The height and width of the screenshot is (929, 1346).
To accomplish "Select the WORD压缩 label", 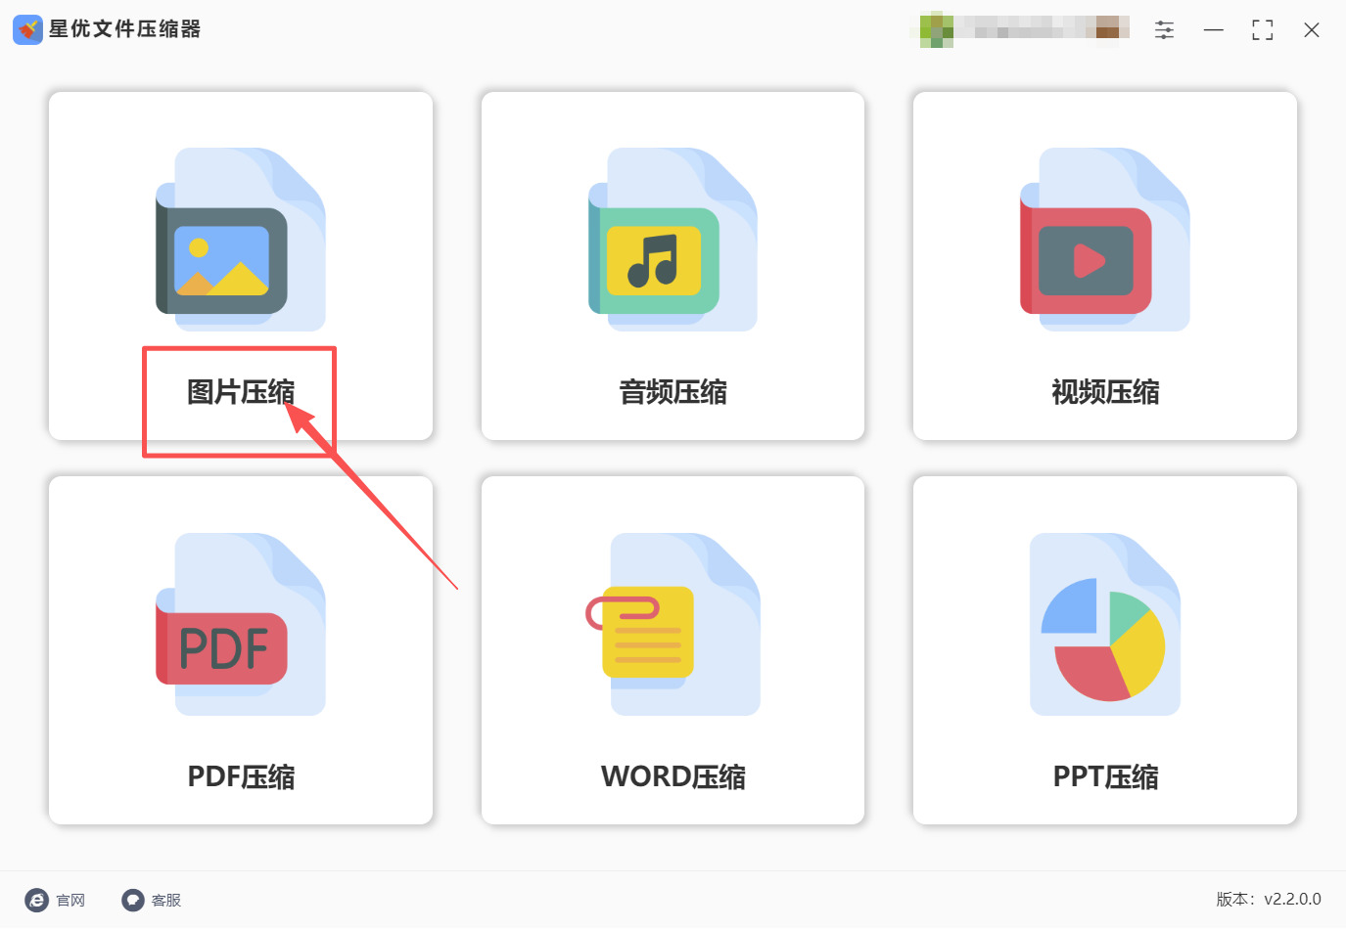I will (x=673, y=776).
